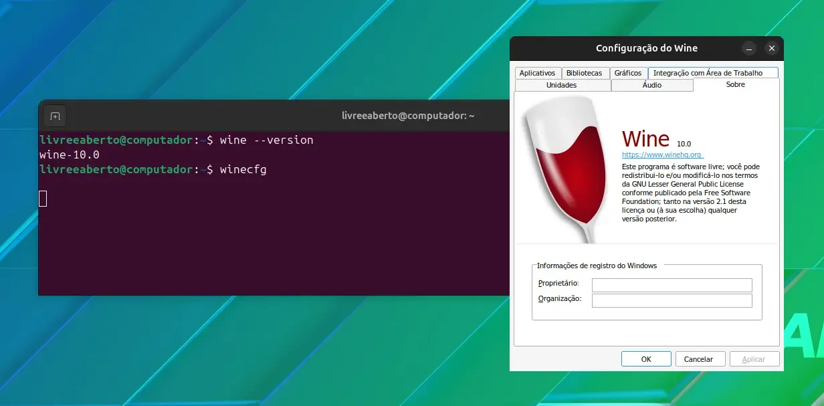Click the Cancelar button
824x406 pixels.
(700, 359)
